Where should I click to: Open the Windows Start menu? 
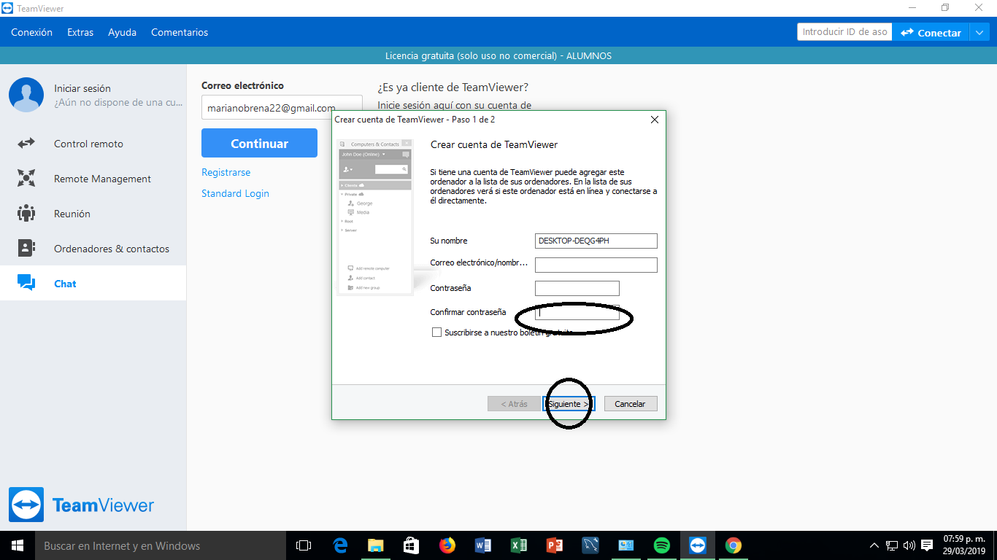coord(18,545)
